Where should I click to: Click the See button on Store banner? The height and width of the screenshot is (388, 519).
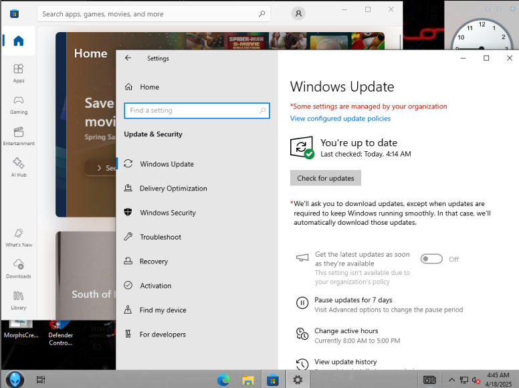click(101, 168)
